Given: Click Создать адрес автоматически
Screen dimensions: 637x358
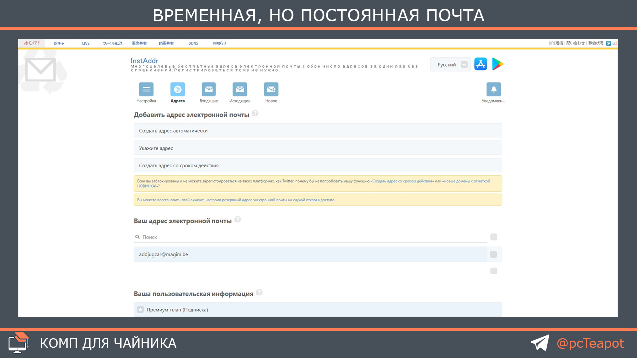Looking at the screenshot, I should coord(318,130).
